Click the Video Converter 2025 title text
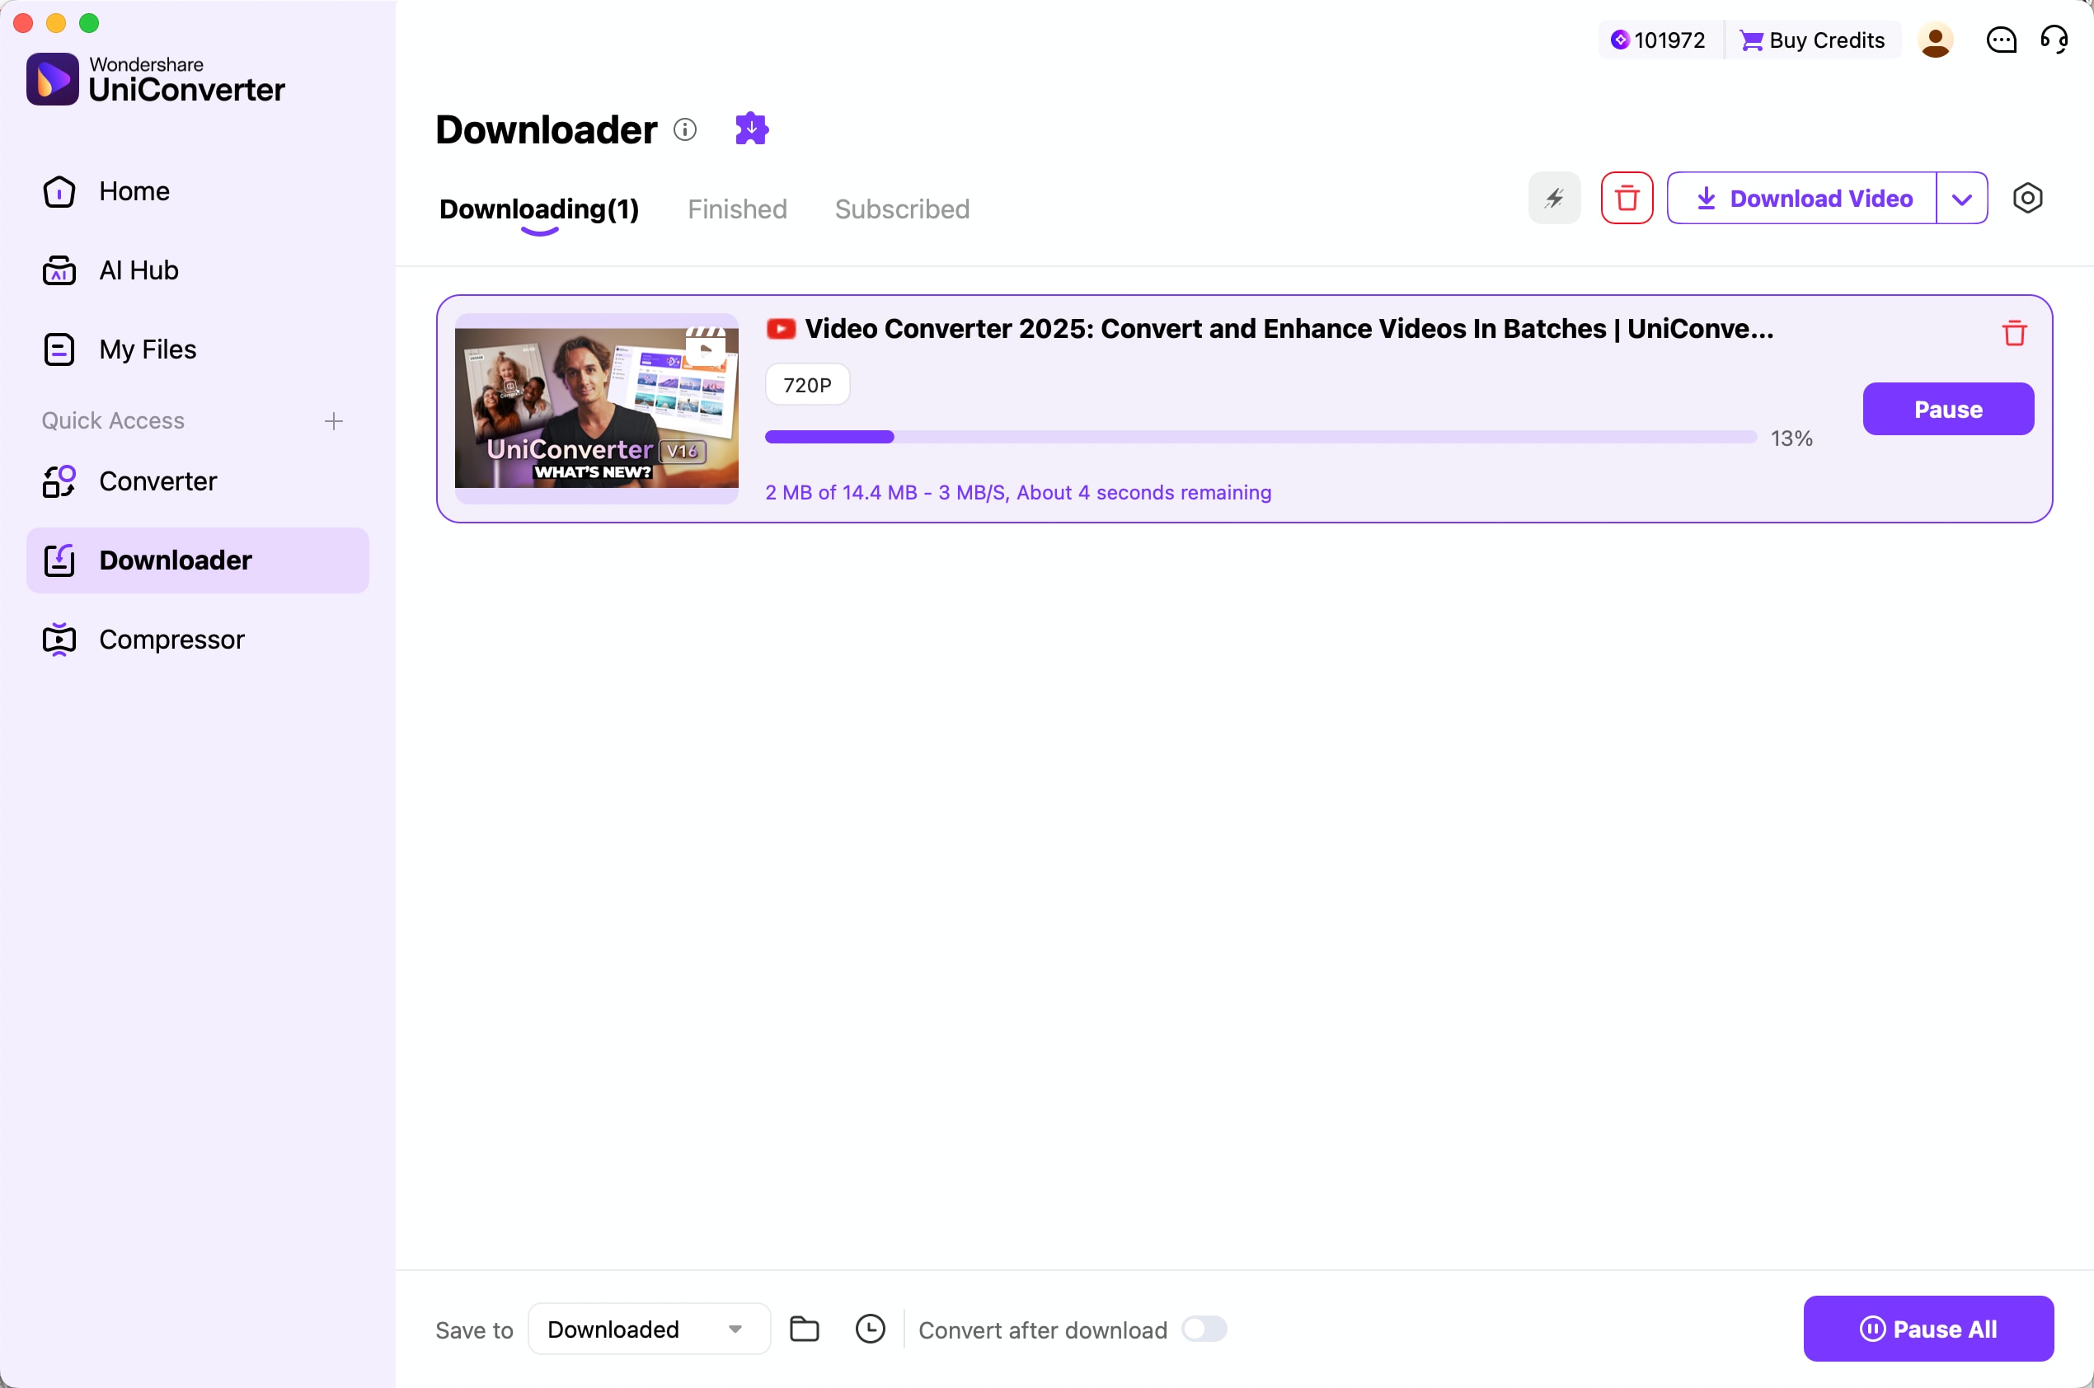2094x1388 pixels. (x=1289, y=330)
